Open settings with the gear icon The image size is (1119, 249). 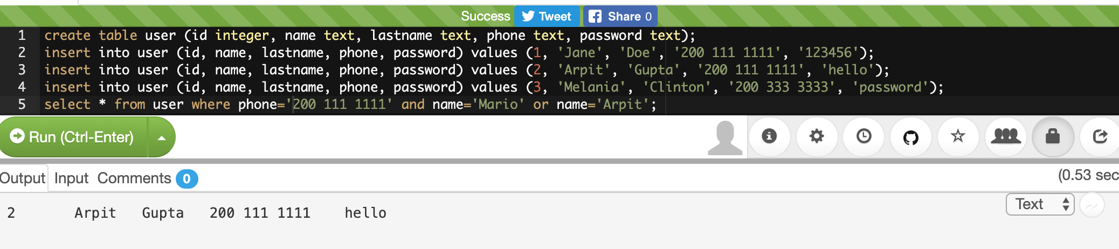click(817, 136)
